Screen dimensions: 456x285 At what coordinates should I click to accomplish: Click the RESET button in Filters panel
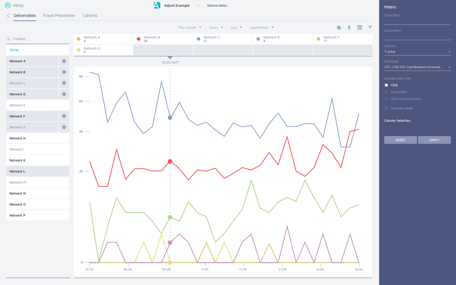tap(400, 140)
